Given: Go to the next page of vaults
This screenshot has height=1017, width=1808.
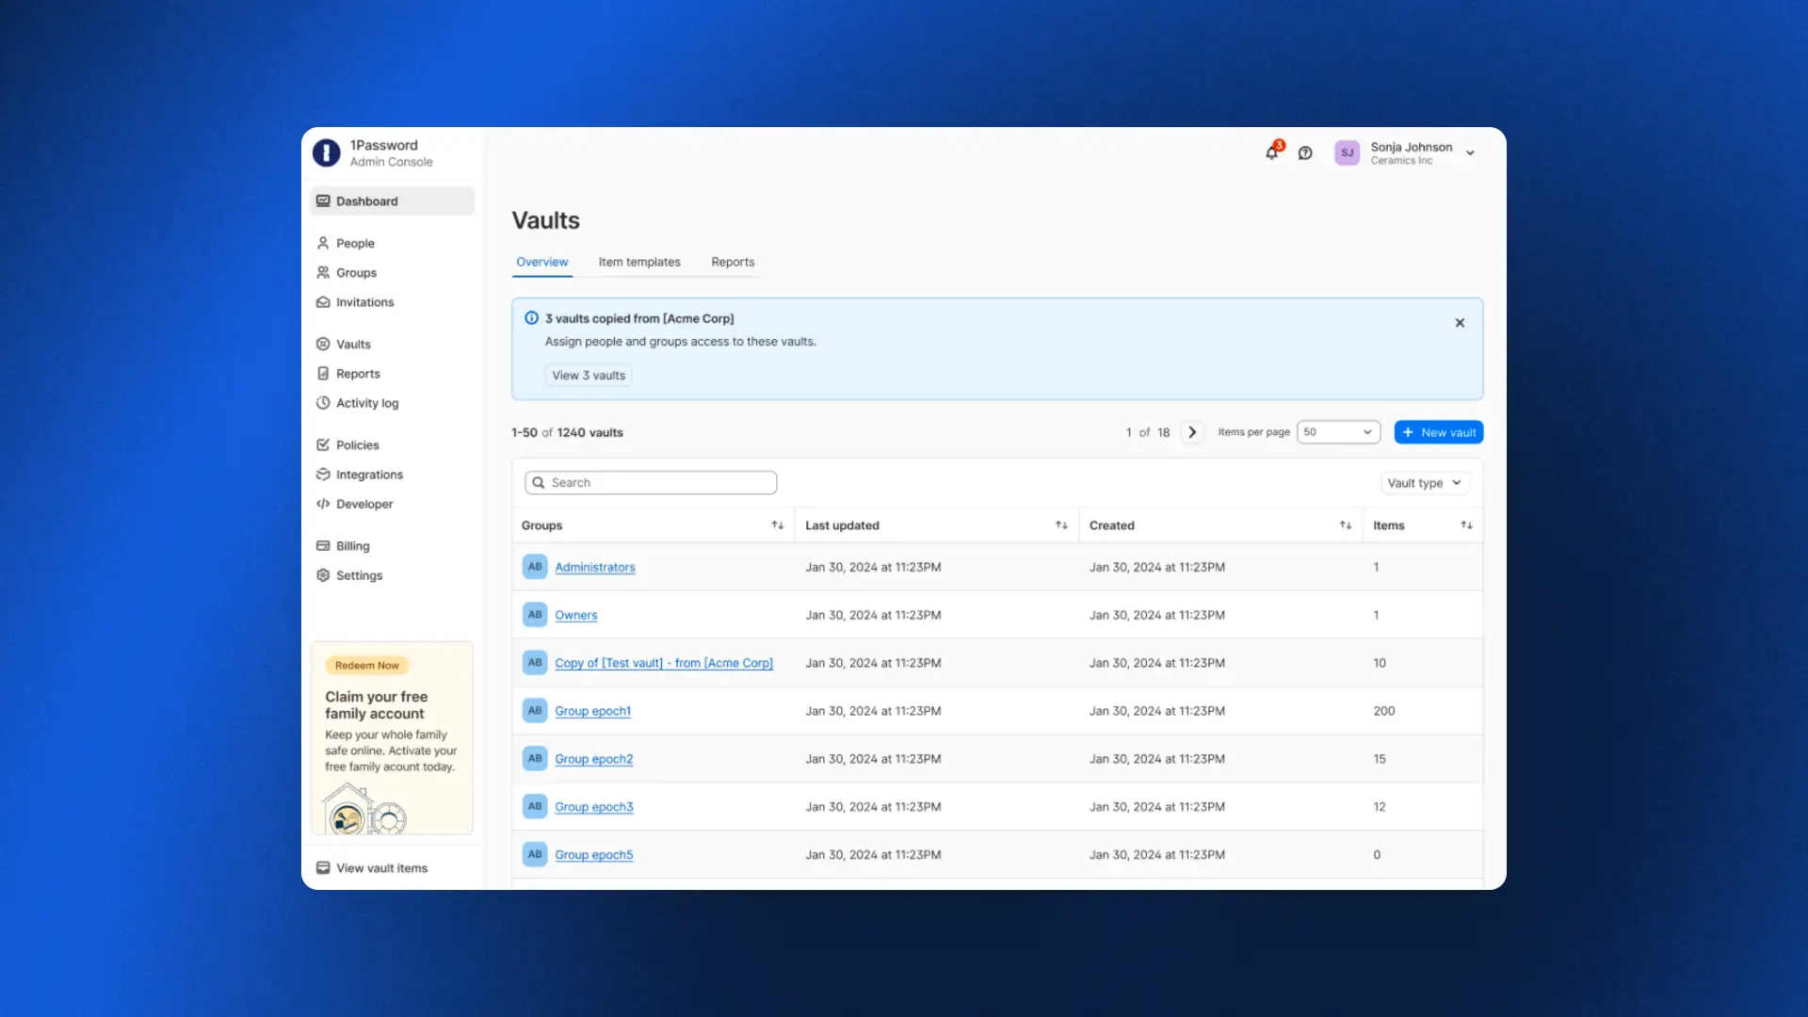Looking at the screenshot, I should coord(1192,432).
